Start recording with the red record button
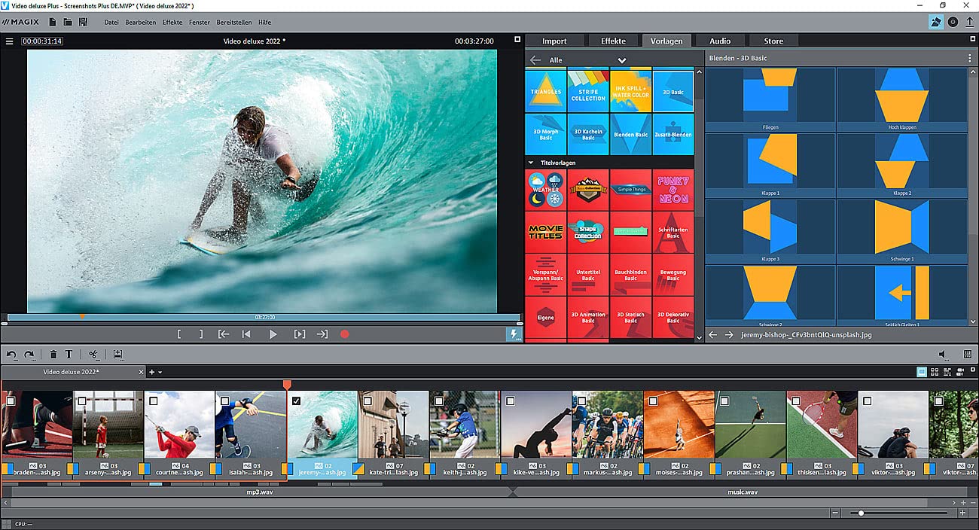This screenshot has height=530, width=979. 345,334
